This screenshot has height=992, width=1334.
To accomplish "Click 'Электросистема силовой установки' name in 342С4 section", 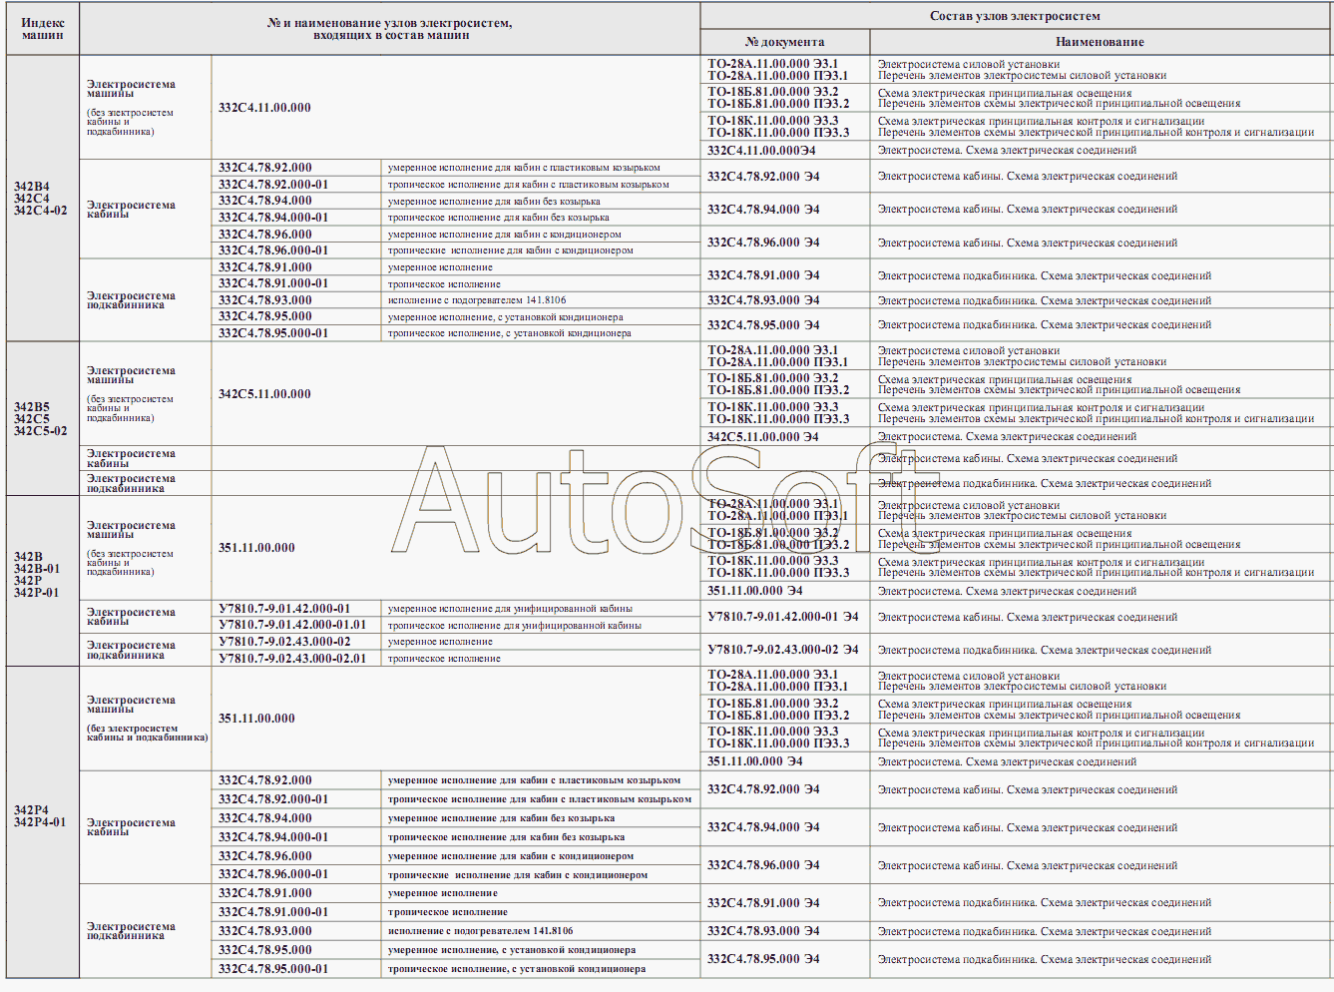I will (x=969, y=64).
